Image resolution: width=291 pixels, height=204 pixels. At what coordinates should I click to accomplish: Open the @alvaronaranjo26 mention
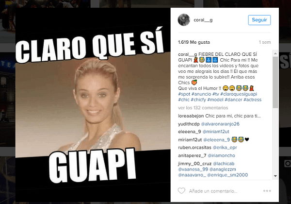point(220,124)
